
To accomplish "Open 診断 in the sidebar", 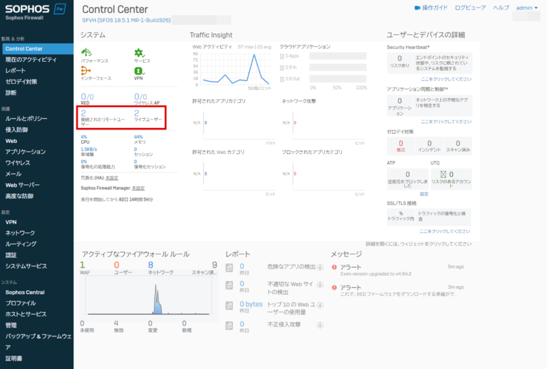I will click(11, 93).
